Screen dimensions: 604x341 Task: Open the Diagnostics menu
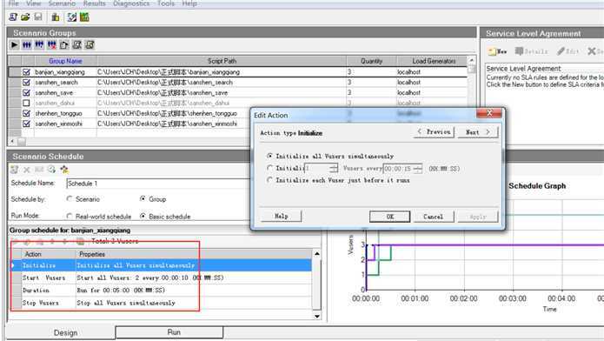point(131,3)
